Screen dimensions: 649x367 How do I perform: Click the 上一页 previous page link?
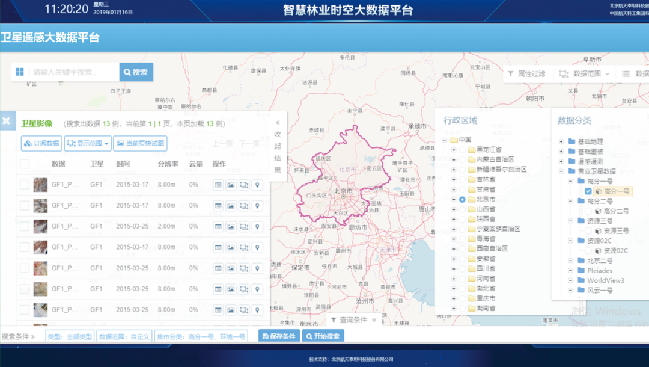tap(223, 143)
